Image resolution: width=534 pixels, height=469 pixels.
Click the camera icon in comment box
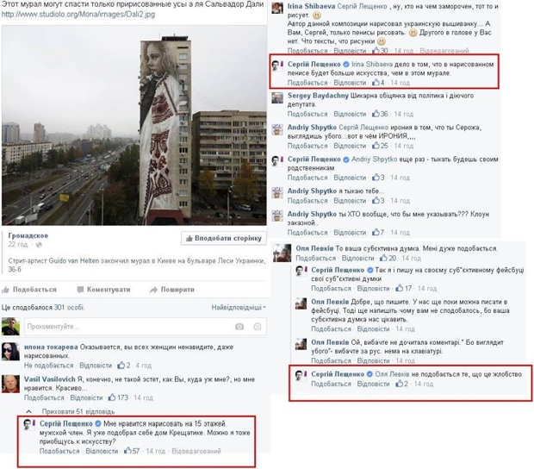239,327
